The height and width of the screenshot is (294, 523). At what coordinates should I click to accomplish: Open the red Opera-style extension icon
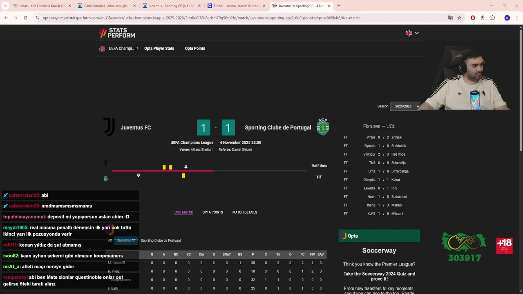[473, 18]
